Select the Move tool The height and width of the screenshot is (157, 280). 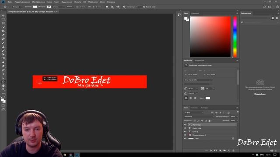3,16
